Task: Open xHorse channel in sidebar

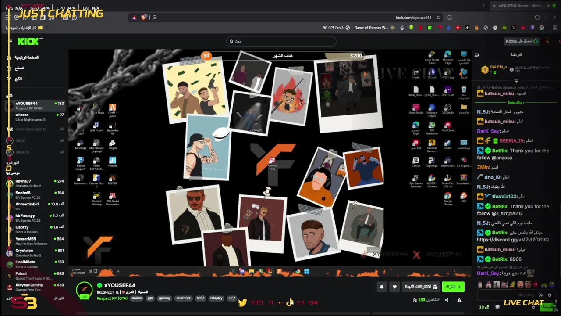Action: click(35, 117)
